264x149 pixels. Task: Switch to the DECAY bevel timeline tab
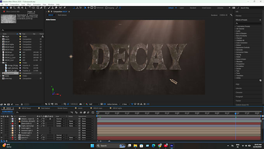click(26, 108)
